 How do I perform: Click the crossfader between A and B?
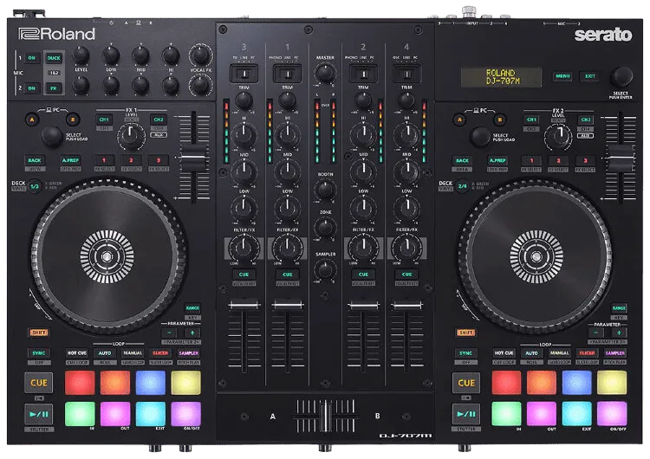[325, 415]
